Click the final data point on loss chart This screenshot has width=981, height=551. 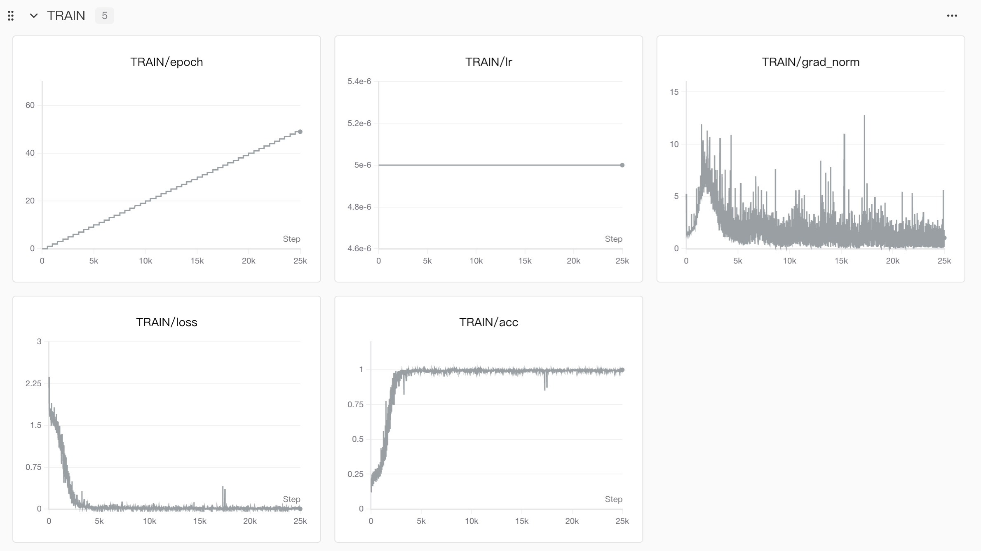[x=300, y=509]
